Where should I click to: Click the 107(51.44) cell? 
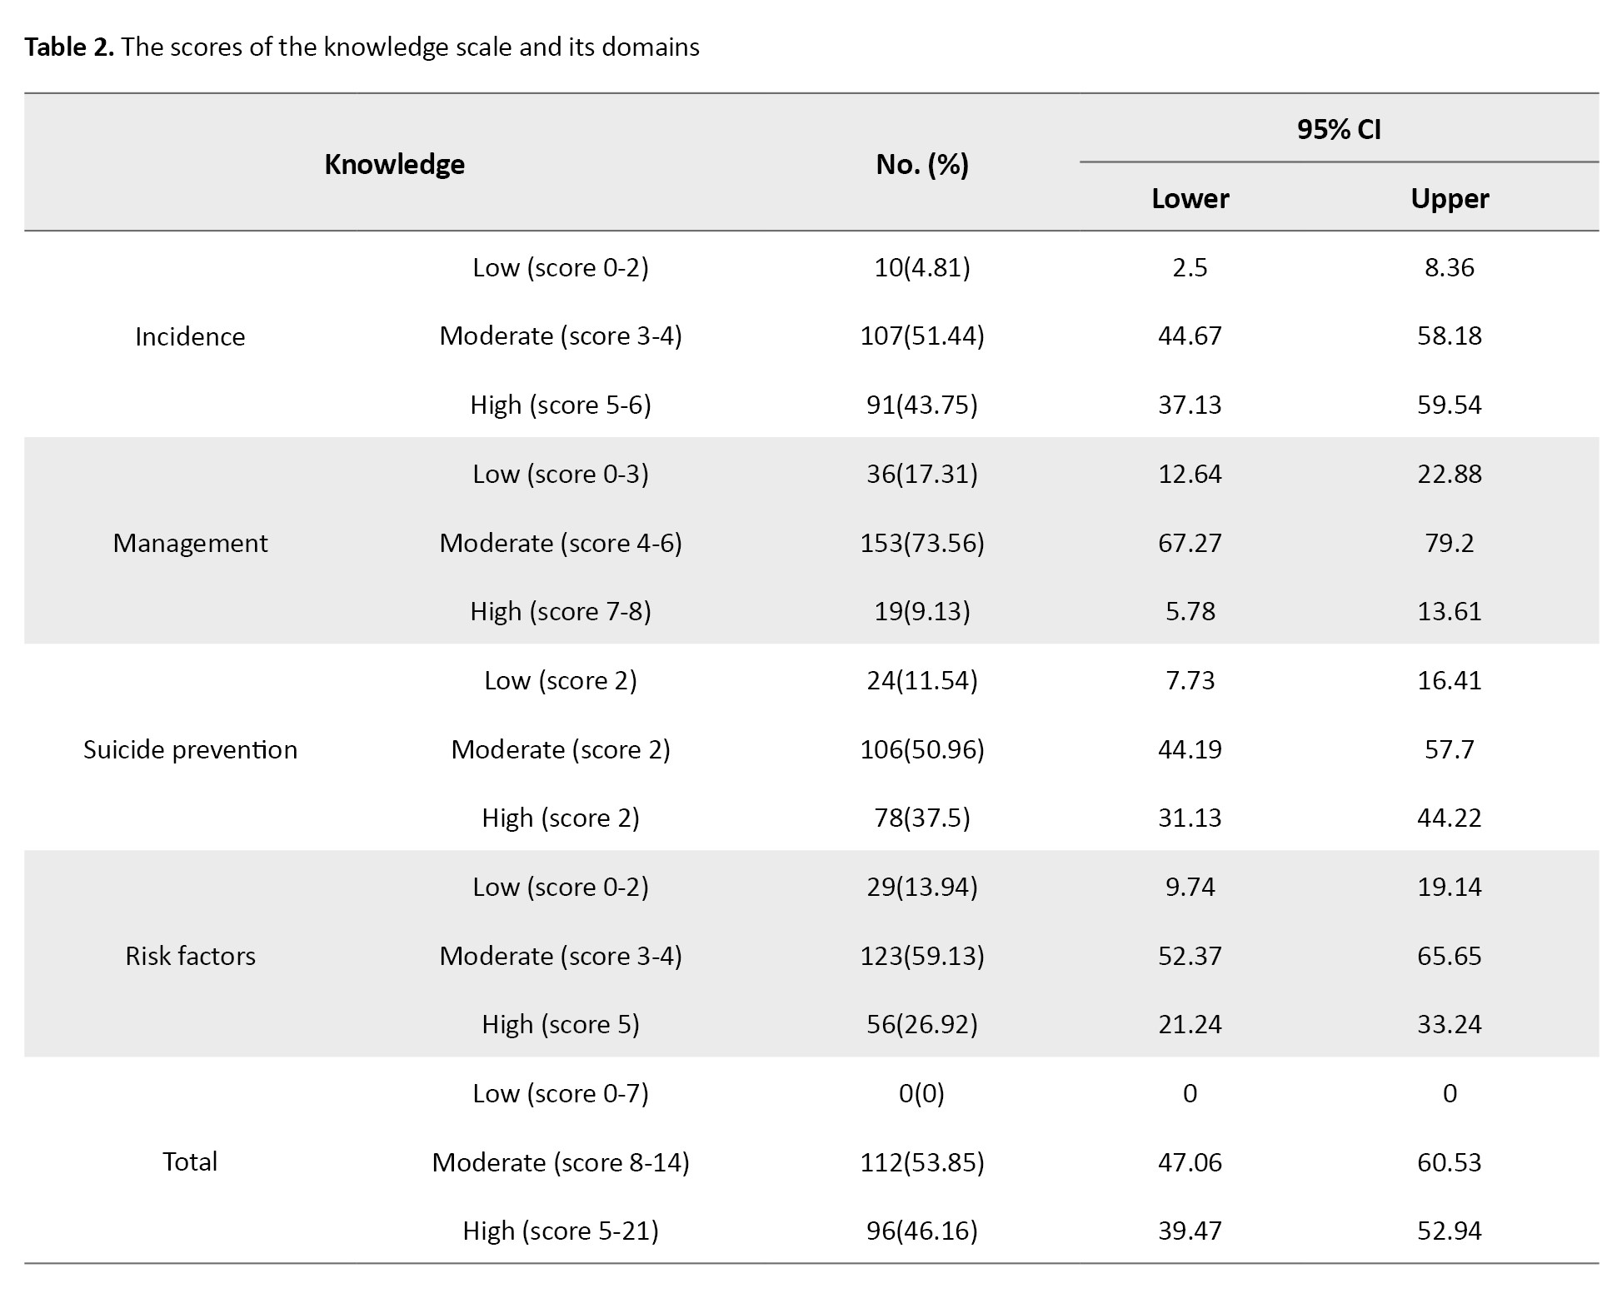(921, 336)
